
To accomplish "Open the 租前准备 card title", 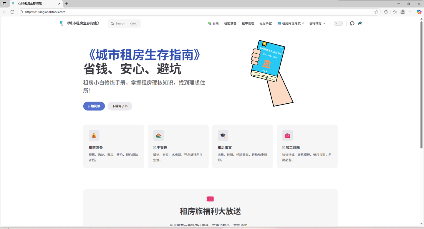I will (x=96, y=148).
